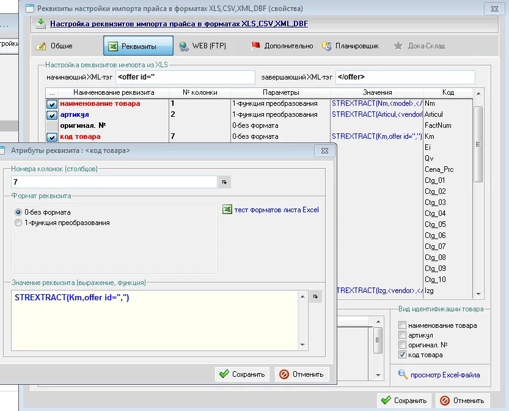Click Код column header
The image size is (509, 411).
448,92
